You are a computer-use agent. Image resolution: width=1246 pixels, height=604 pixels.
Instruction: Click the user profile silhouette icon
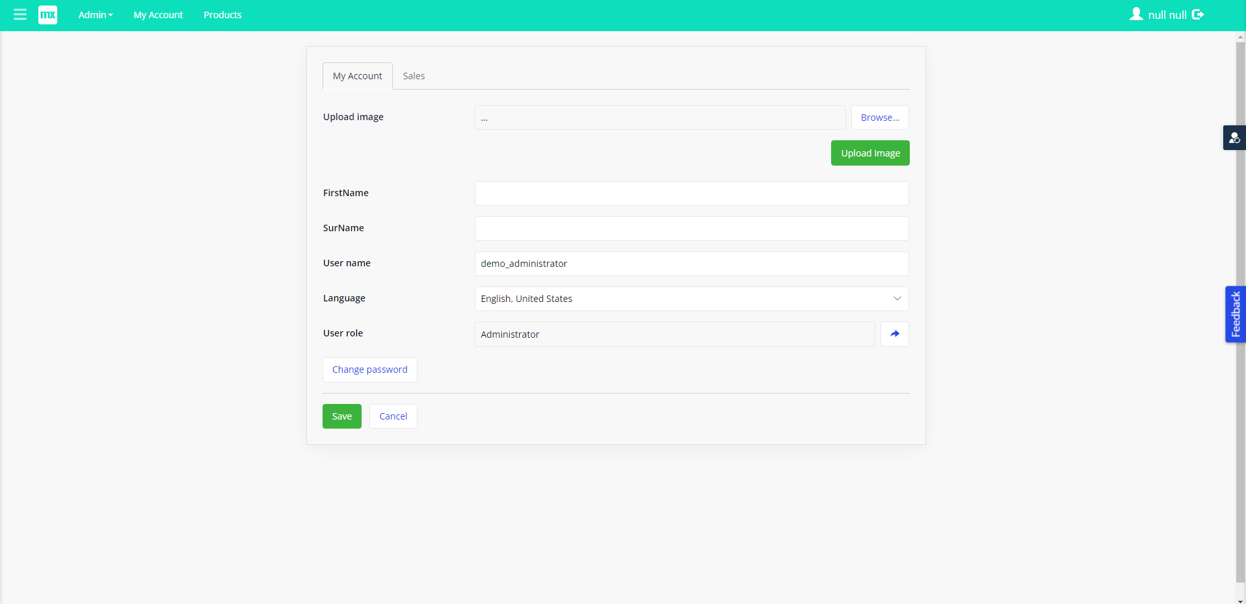(1136, 14)
